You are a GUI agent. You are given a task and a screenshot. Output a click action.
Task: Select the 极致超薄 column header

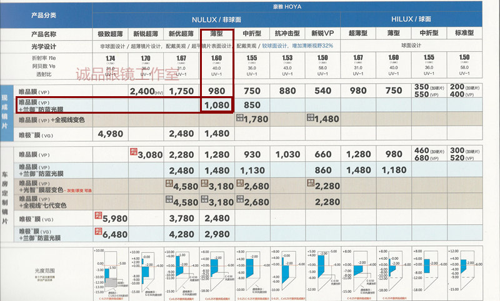pyautogui.click(x=110, y=34)
